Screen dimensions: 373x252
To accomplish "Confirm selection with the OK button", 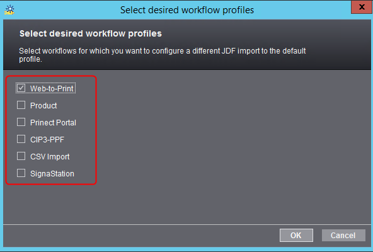I will pyautogui.click(x=296, y=236).
